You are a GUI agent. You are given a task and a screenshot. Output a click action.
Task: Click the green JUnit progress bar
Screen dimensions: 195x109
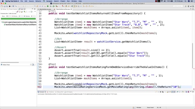click(x=18, y=19)
